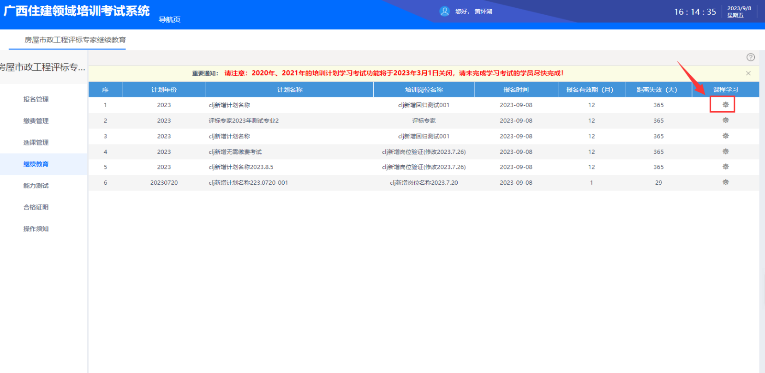The width and height of the screenshot is (765, 373).
Task: Click the gear icon in row 4
Action: (x=725, y=151)
